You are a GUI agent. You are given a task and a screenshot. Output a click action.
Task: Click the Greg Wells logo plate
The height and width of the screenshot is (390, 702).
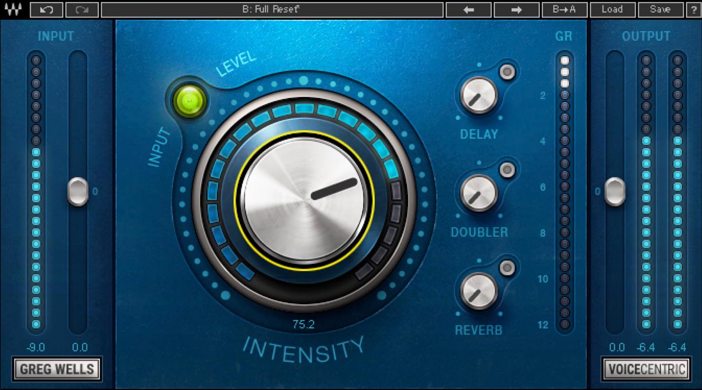tap(57, 369)
